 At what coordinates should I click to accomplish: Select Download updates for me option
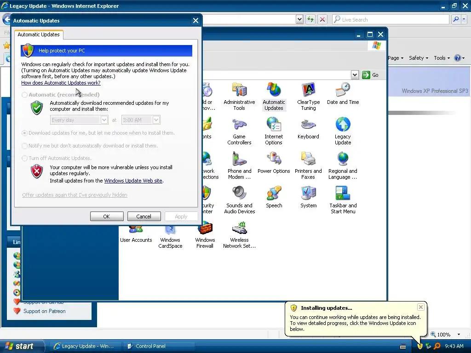25,133
